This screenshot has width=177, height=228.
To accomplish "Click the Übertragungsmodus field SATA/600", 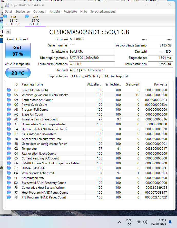I will [92, 58].
